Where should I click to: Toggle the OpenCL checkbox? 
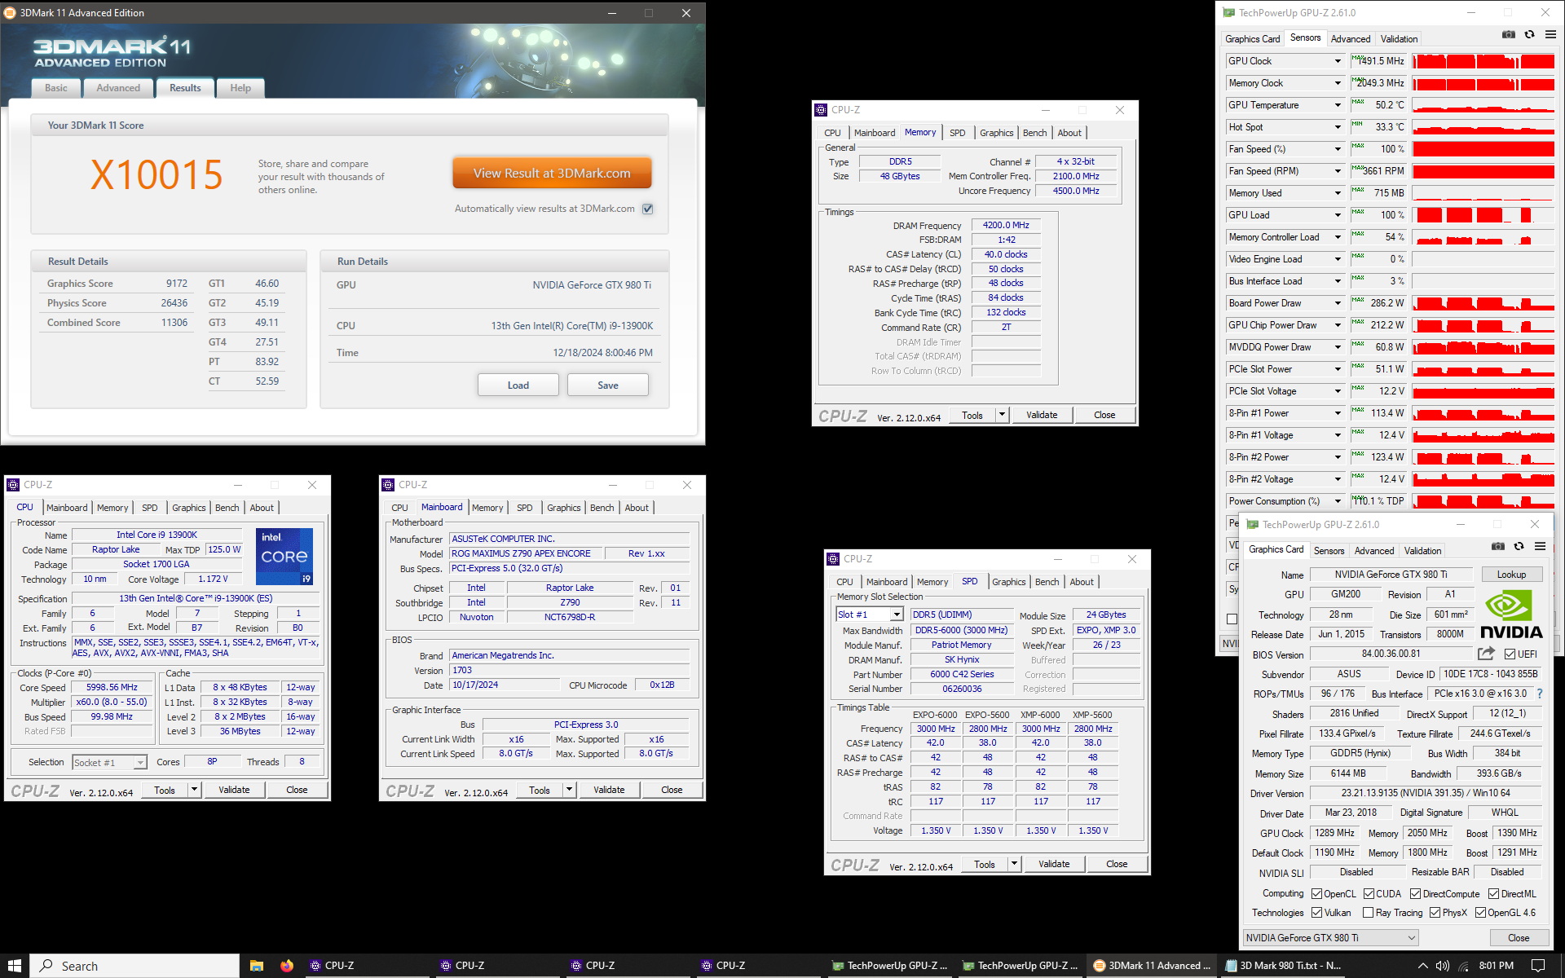tap(1316, 894)
